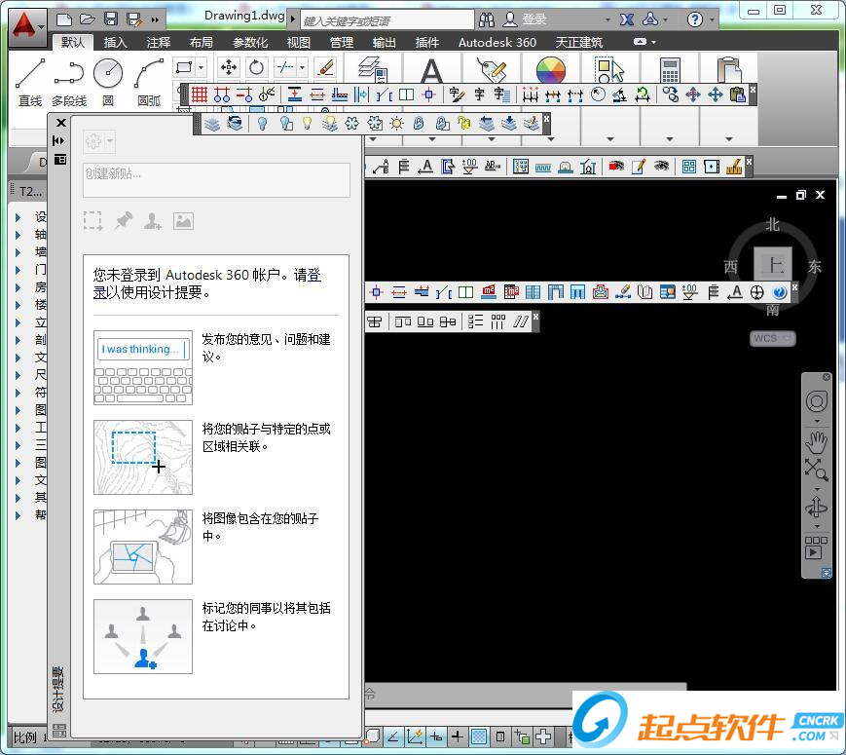The height and width of the screenshot is (755, 846).
Task: Click the clipboard paste icon
Action: coord(729,71)
